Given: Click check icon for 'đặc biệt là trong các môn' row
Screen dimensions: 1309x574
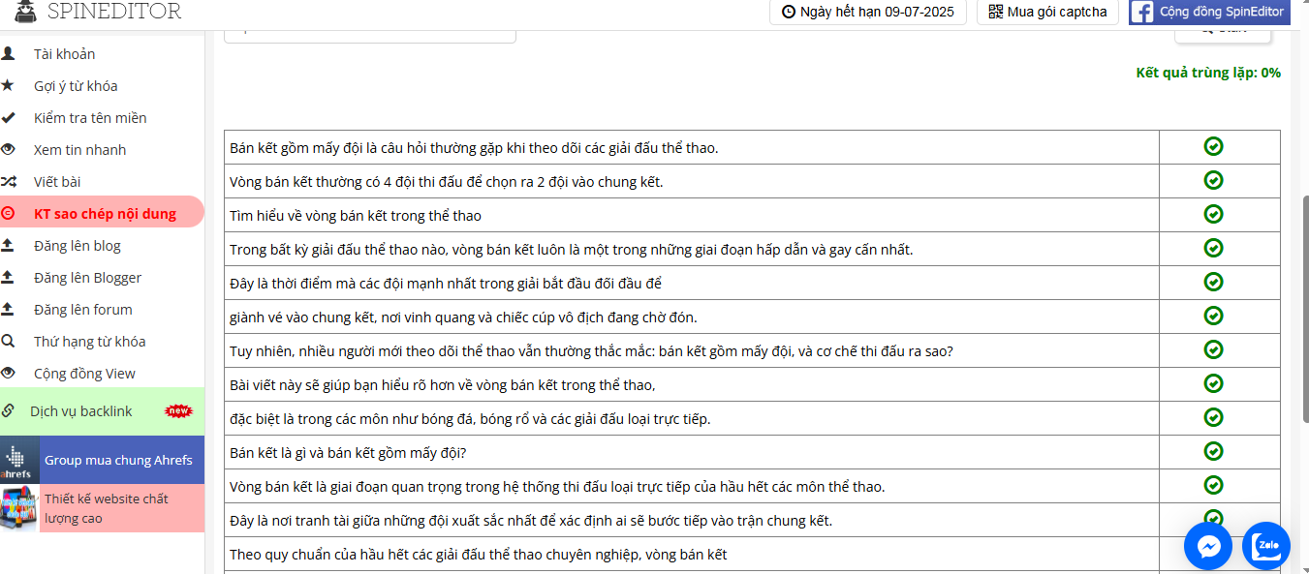Looking at the screenshot, I should [x=1213, y=417].
